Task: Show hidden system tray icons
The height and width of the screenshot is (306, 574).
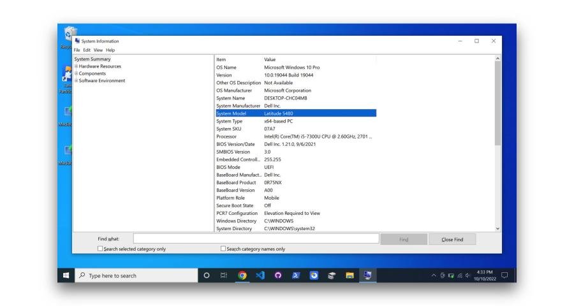Action: coord(434,275)
